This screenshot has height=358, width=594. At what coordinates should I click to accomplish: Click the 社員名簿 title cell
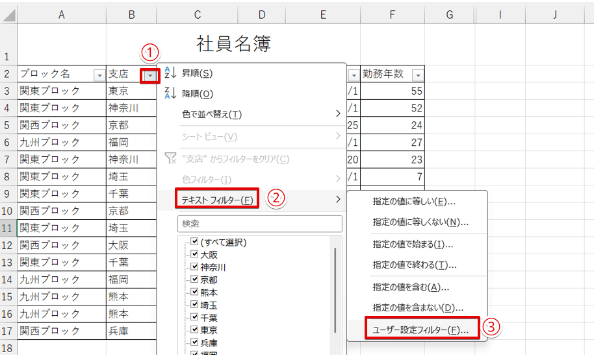pos(233,43)
